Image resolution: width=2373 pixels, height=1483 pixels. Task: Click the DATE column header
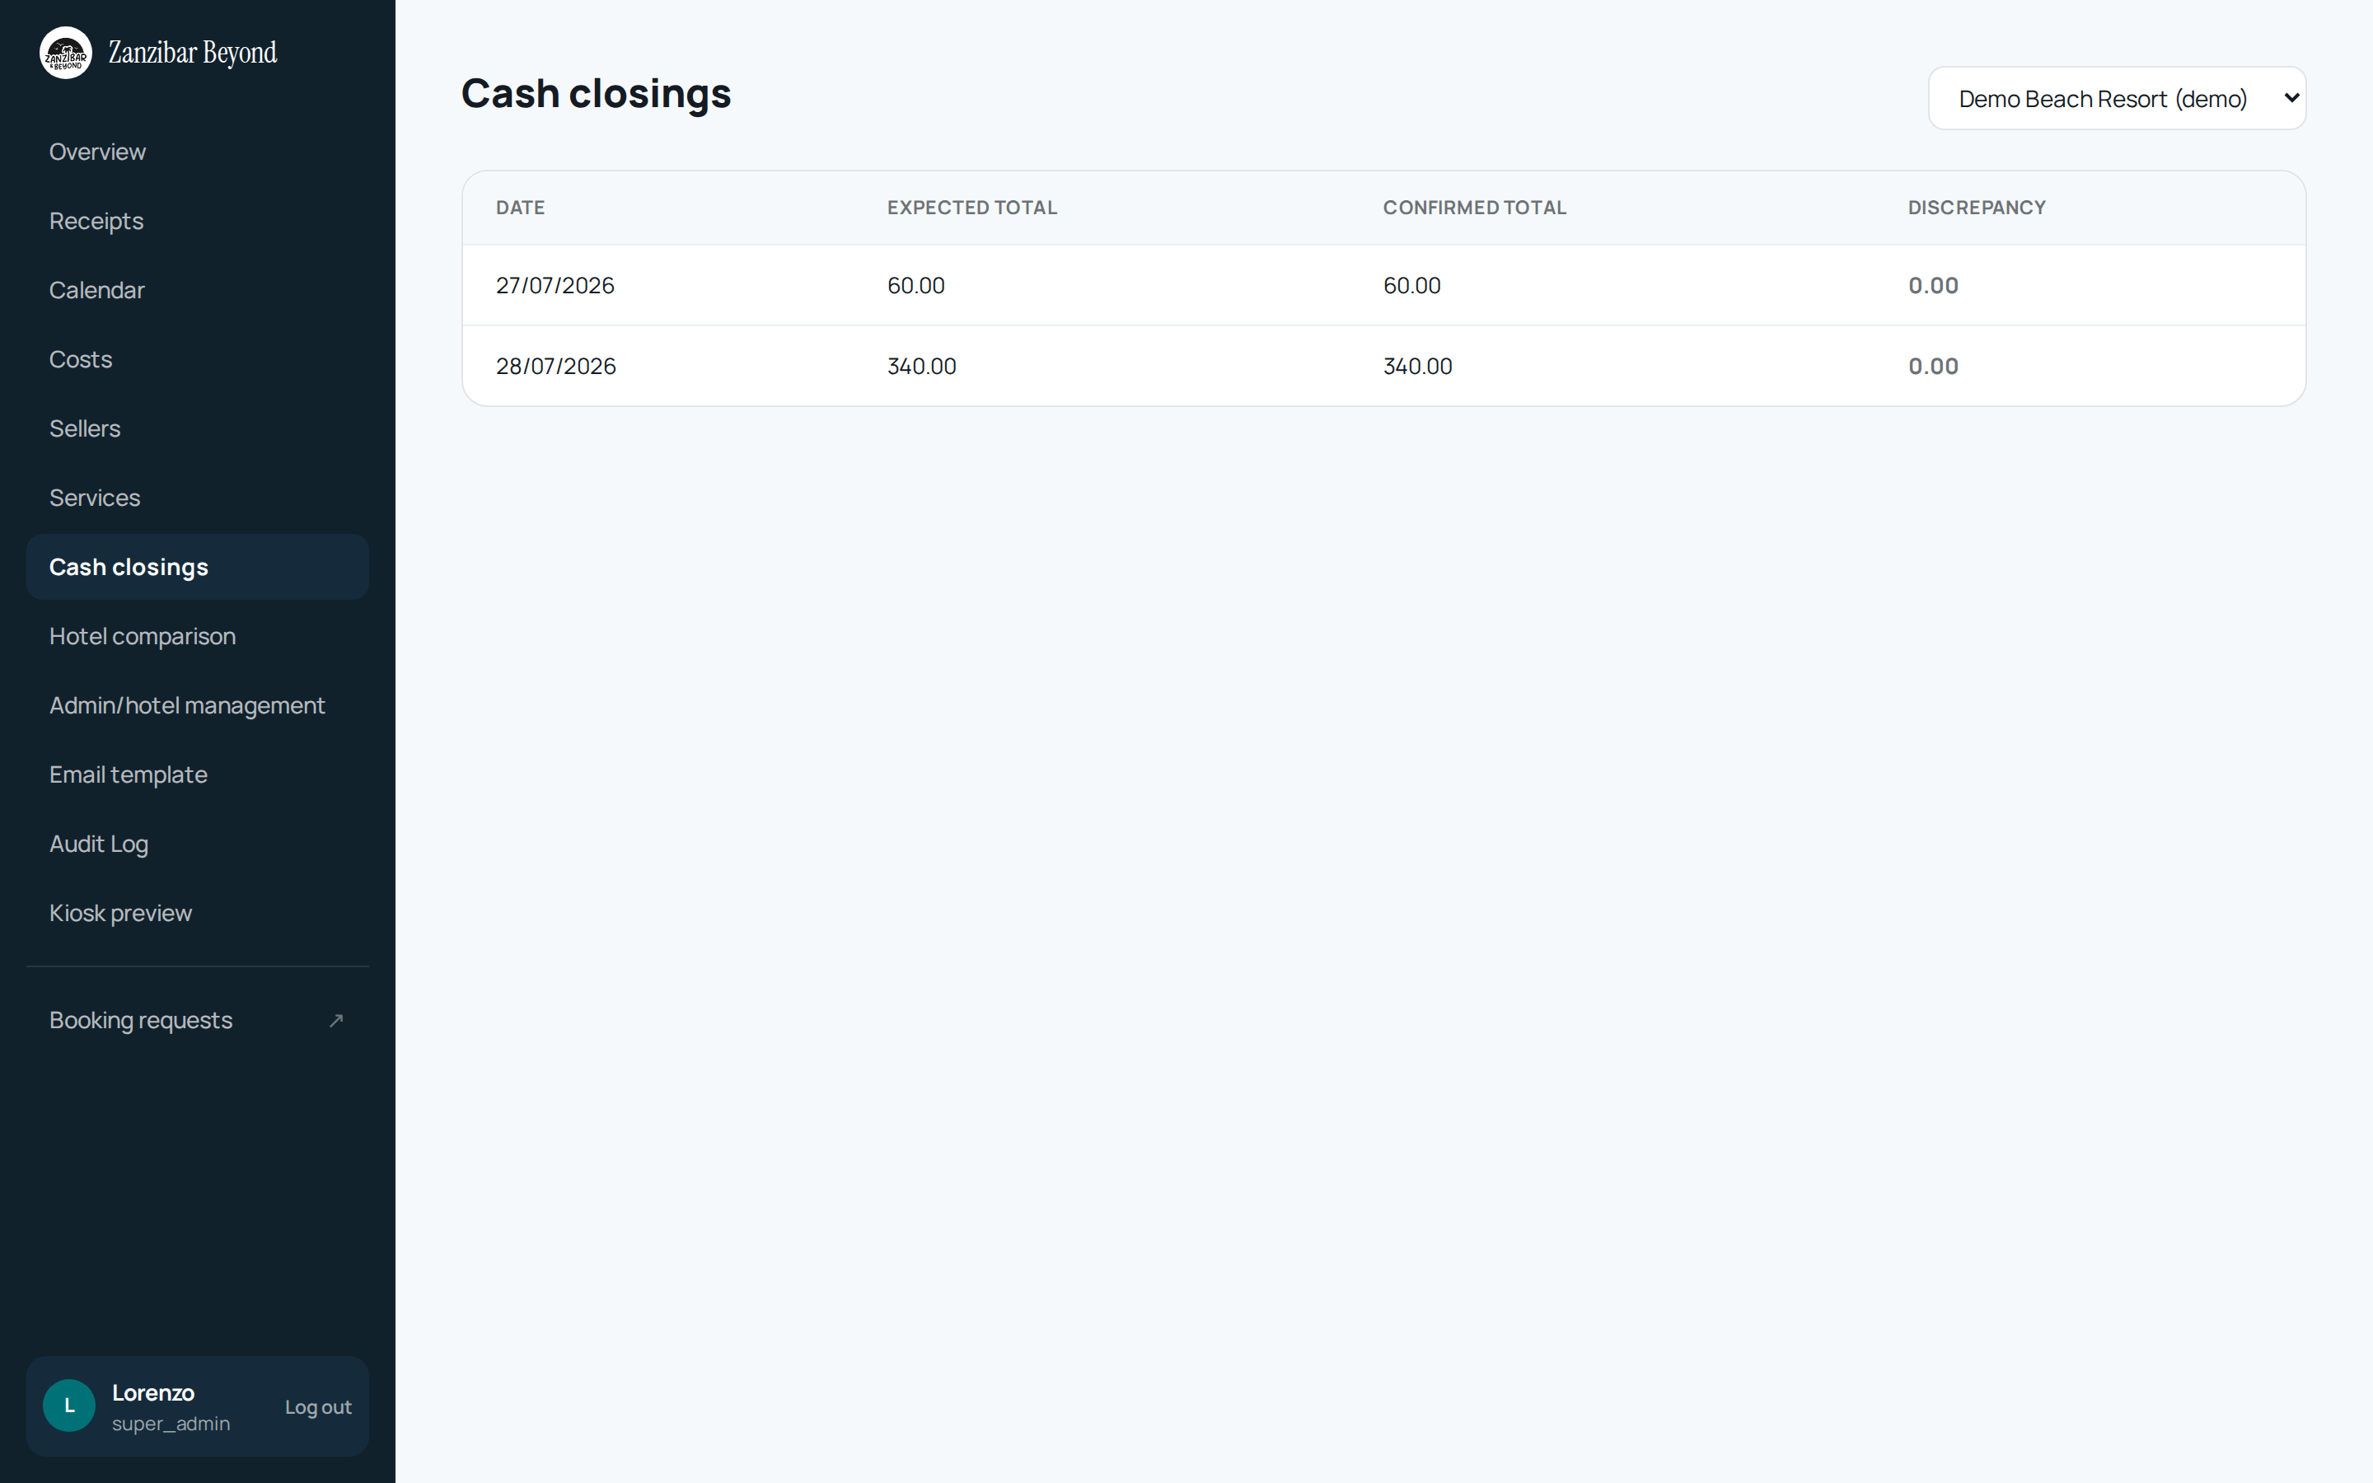520,208
